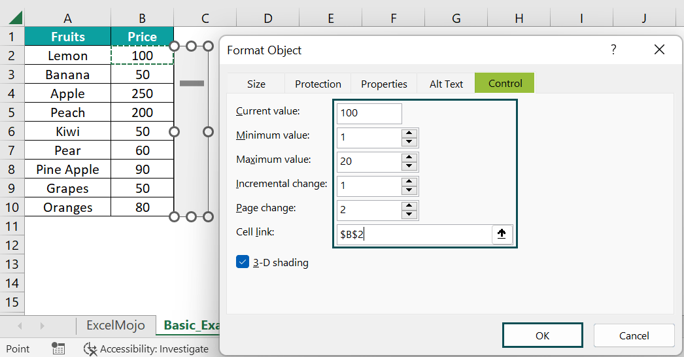Select the Control tab

point(505,83)
